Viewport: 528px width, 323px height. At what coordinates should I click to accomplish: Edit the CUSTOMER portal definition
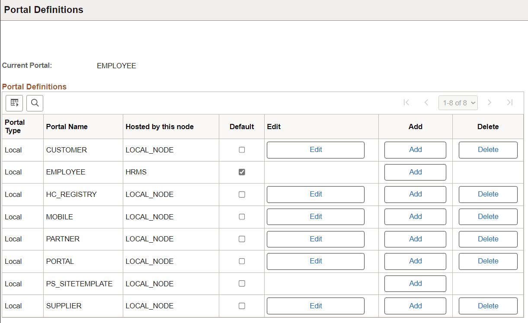(x=315, y=149)
